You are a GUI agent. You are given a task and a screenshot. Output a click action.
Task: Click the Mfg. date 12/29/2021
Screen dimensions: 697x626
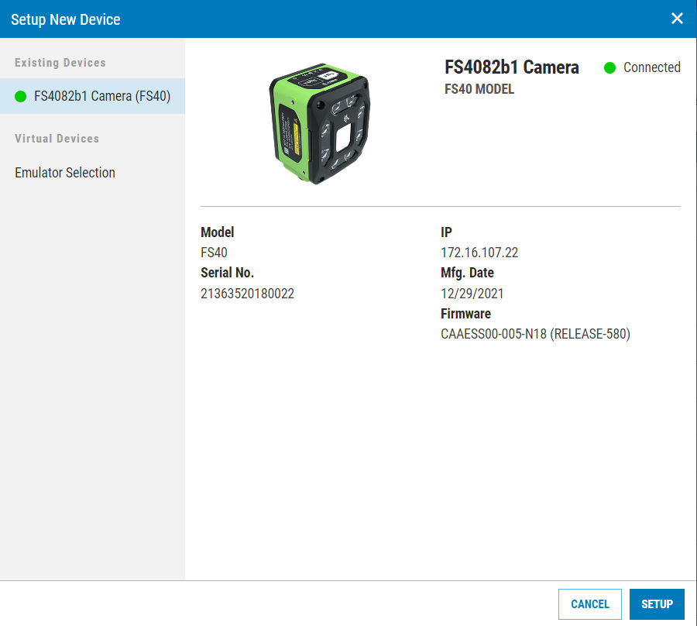pos(472,294)
